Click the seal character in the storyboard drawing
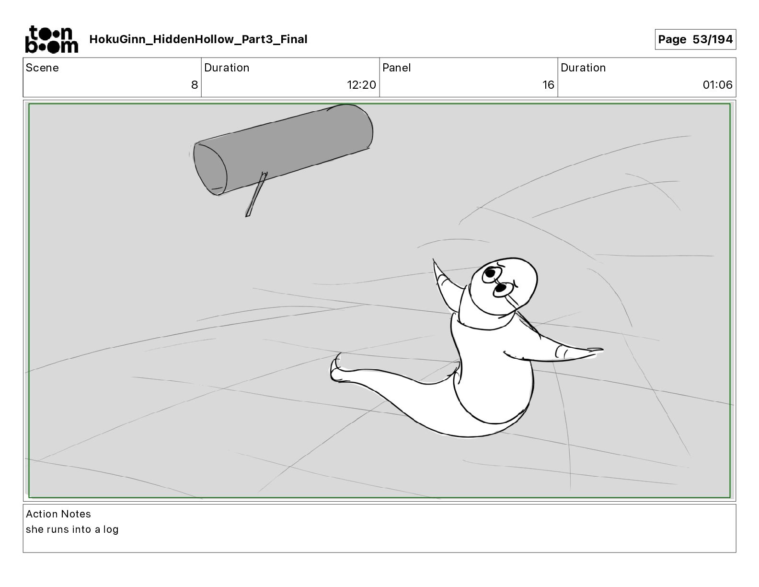 (466, 348)
